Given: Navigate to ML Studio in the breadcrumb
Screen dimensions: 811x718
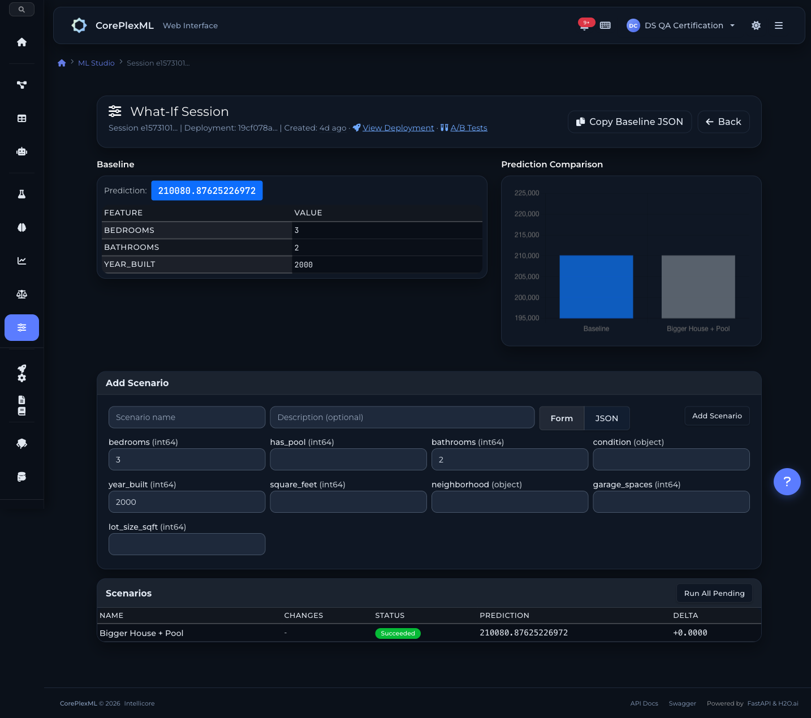Looking at the screenshot, I should coord(96,63).
